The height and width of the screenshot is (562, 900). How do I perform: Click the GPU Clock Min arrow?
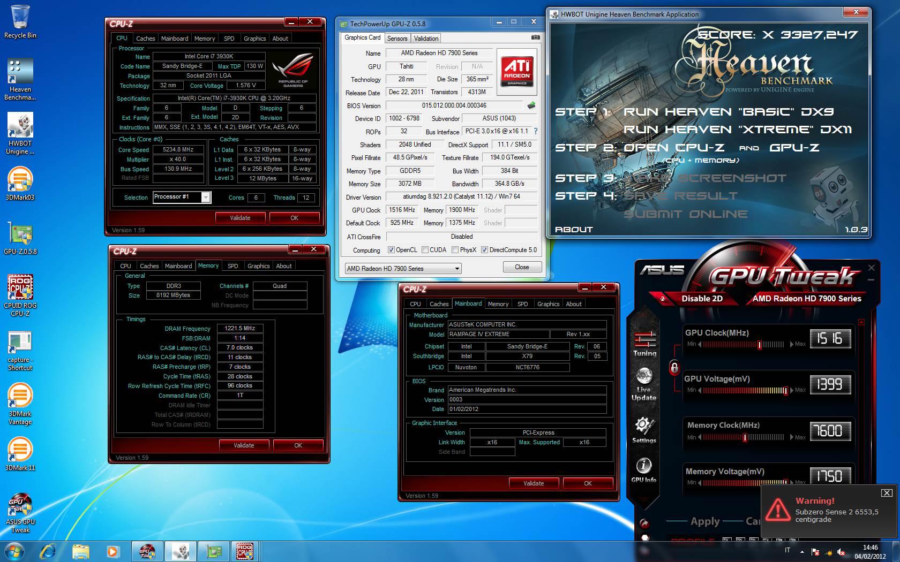coord(701,344)
